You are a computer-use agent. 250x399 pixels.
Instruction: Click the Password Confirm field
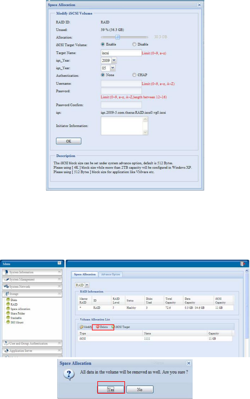tap(121, 105)
